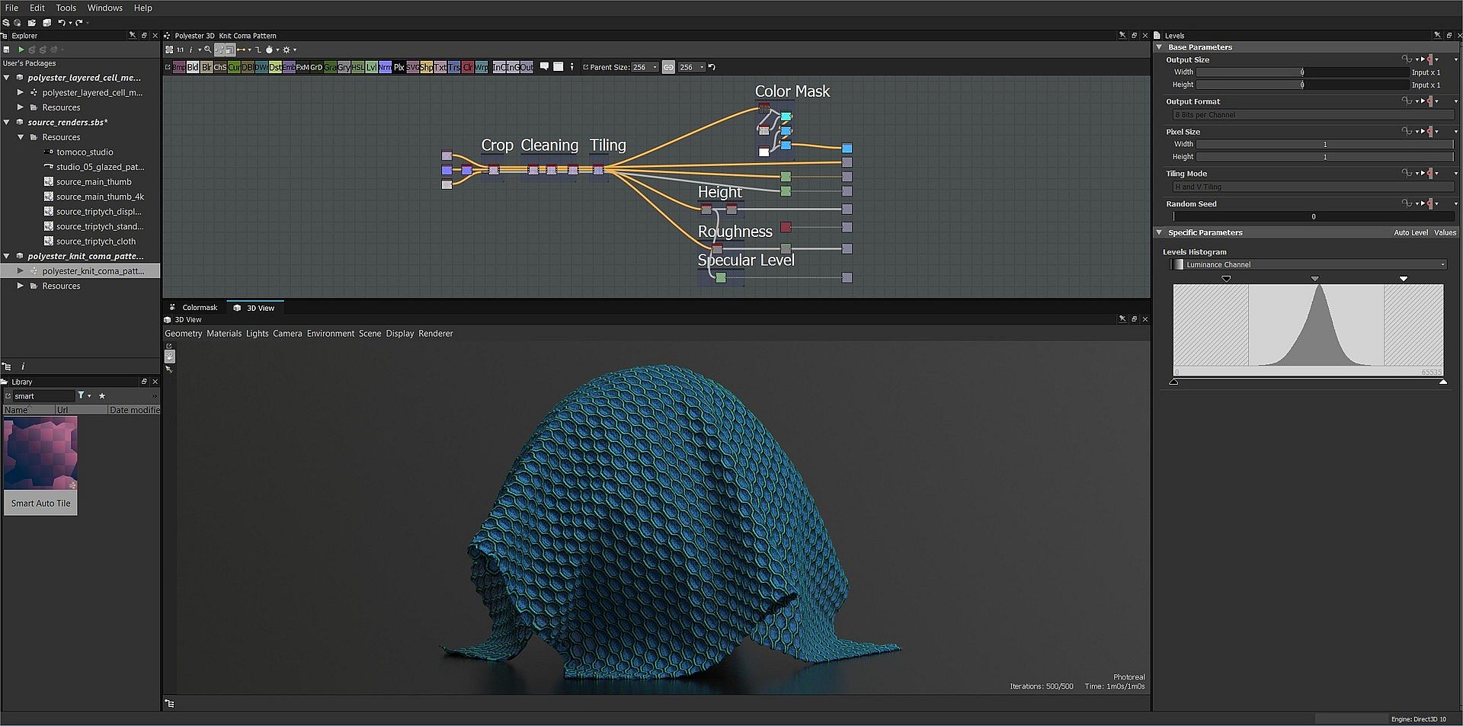Click the Levels (Lvl) node shortcut
Viewport: 1463px width, 726px height.
coord(371,67)
